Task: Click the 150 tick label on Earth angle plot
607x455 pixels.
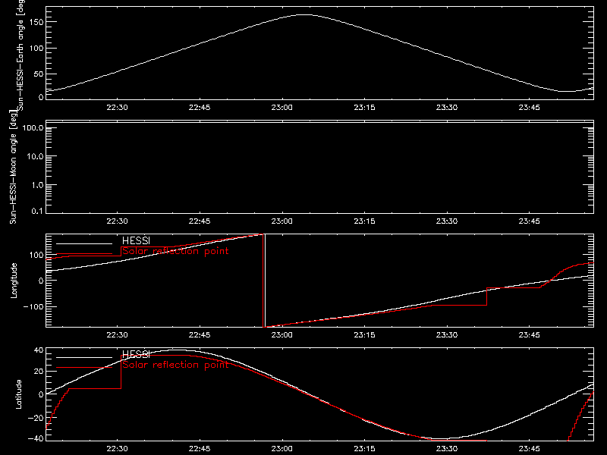Action: point(36,22)
